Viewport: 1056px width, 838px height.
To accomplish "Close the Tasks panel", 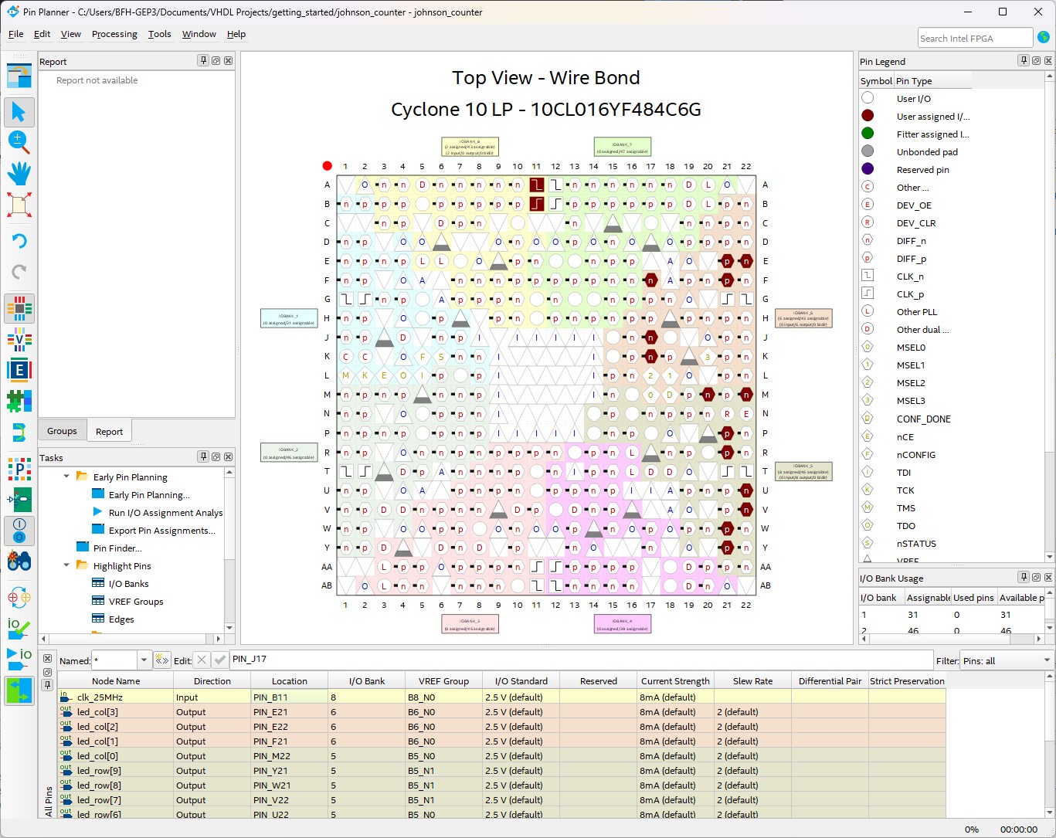I will pos(228,457).
